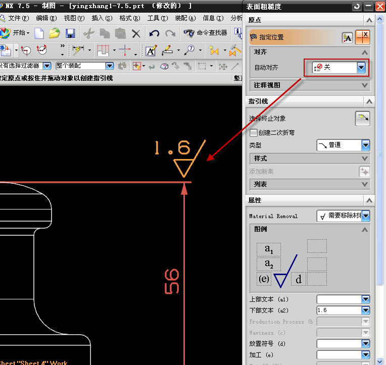Select the surface roughness symbol tool
The width and height of the screenshot is (386, 365).
(167, 50)
